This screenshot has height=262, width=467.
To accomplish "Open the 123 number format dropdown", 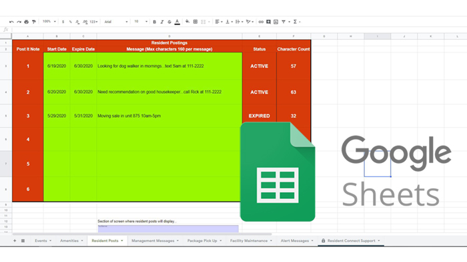I will pos(93,22).
